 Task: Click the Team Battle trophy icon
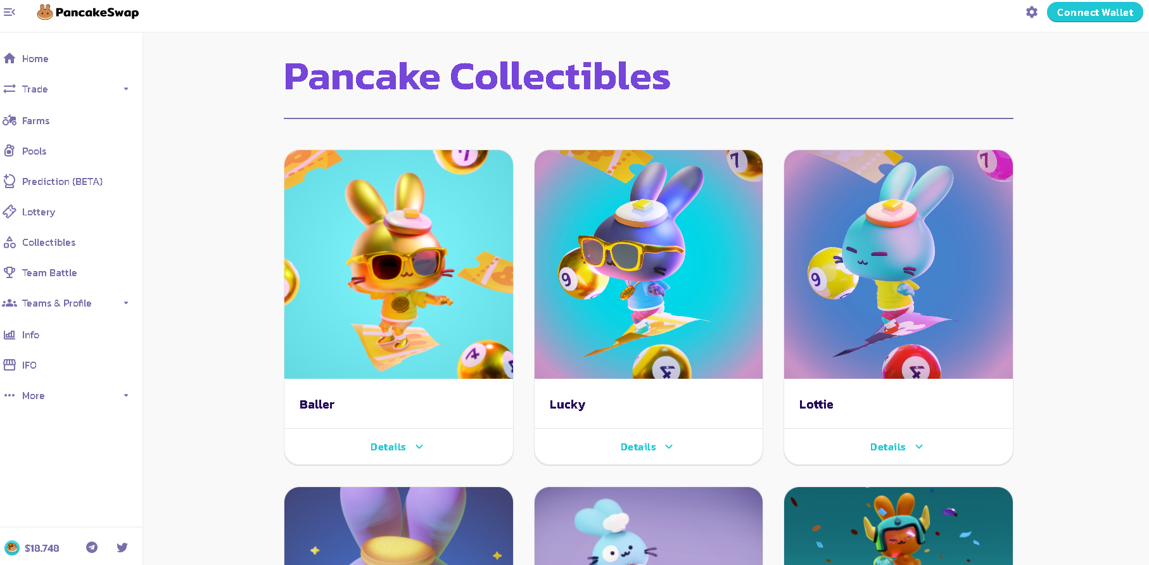(x=10, y=272)
